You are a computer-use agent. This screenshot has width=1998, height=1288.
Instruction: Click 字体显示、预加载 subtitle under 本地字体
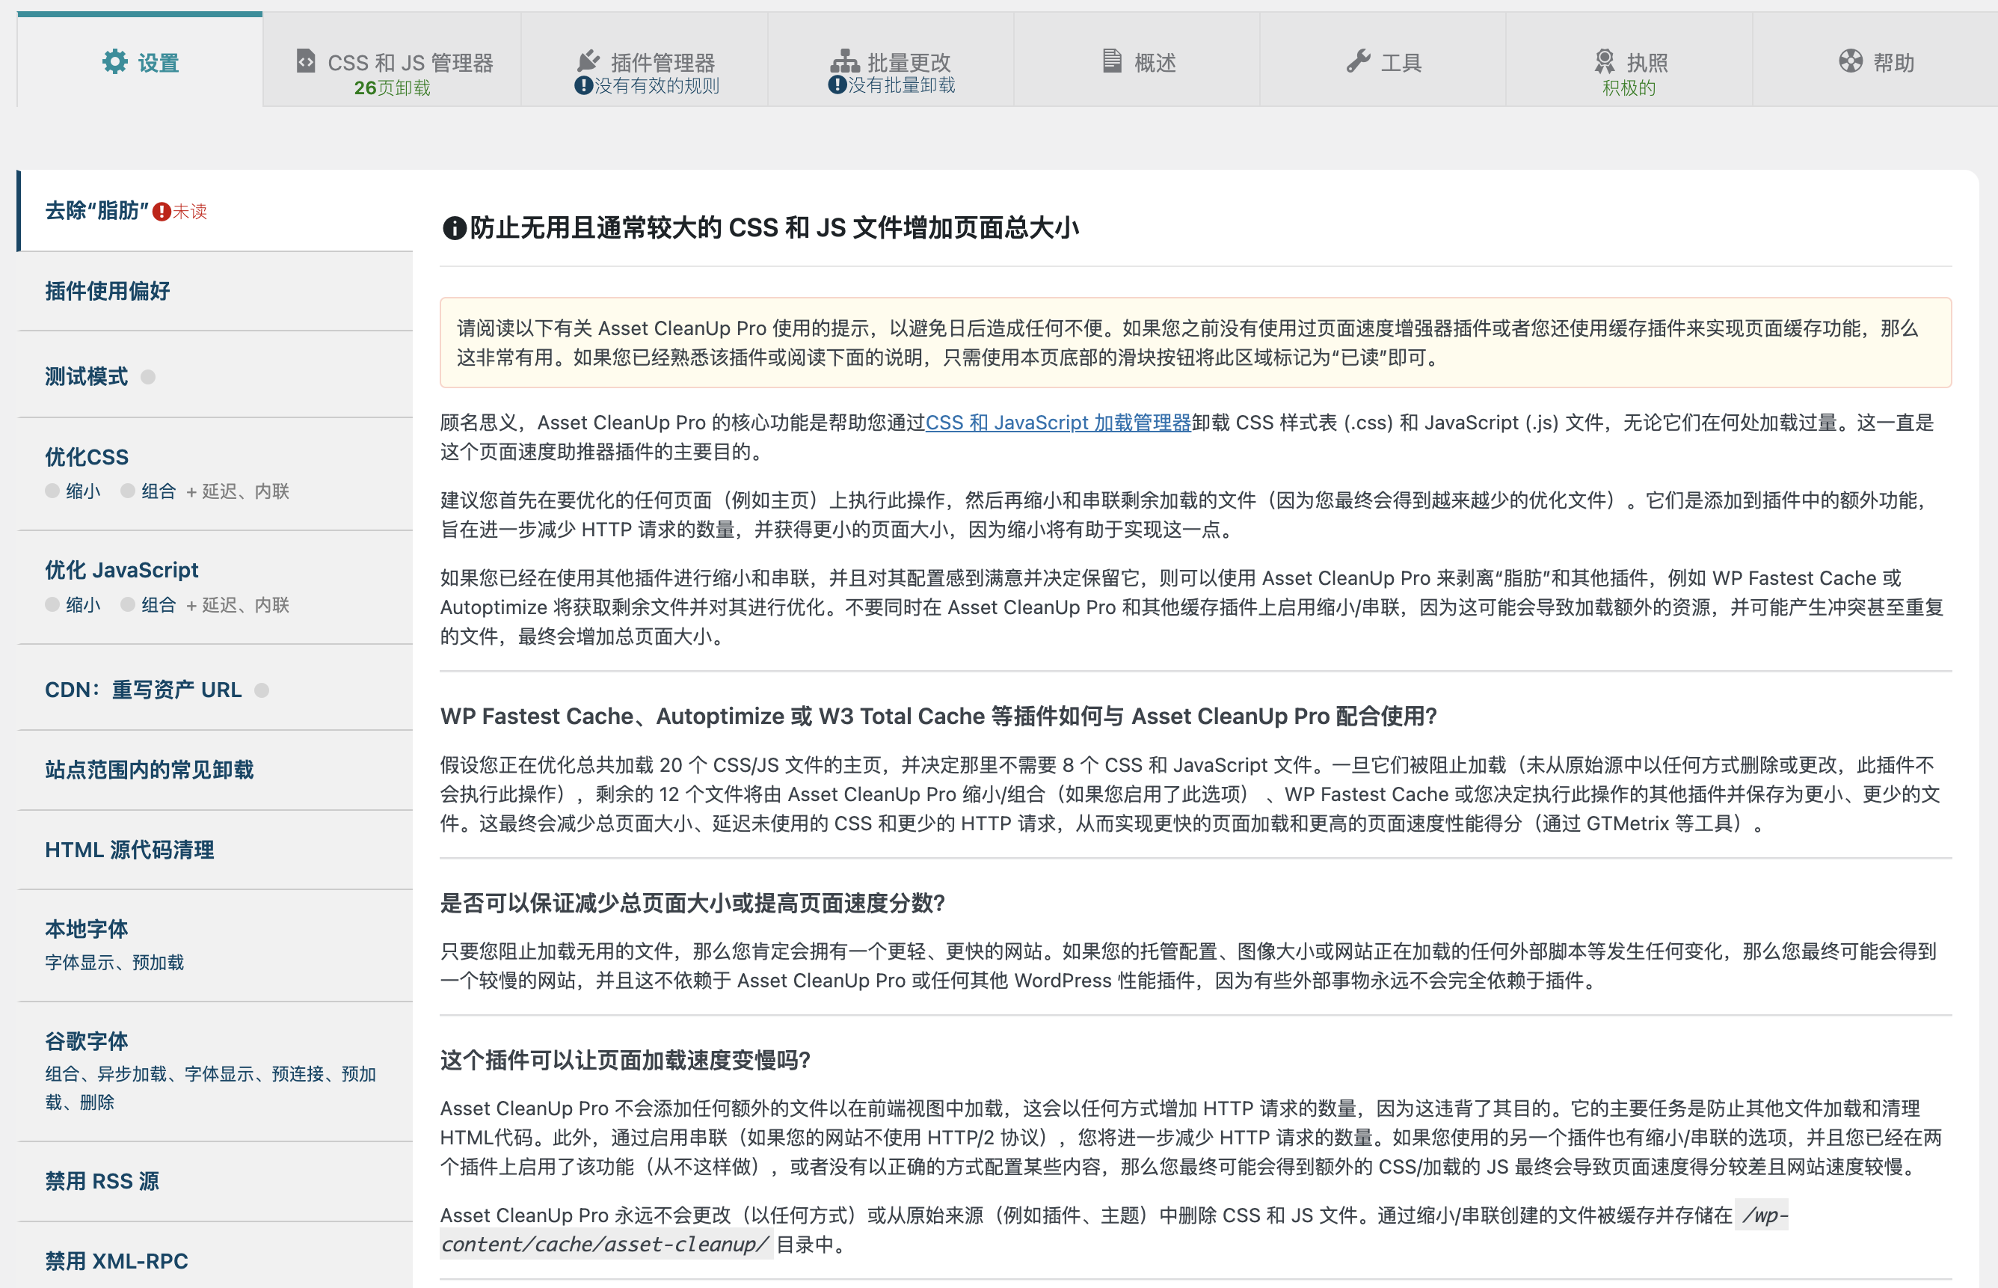coord(114,963)
